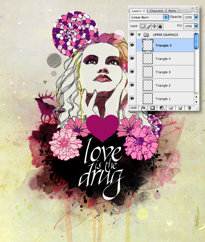Viewport: 205px width, 242px height.
Task: Switch to the Layers tab
Action: click(x=136, y=11)
